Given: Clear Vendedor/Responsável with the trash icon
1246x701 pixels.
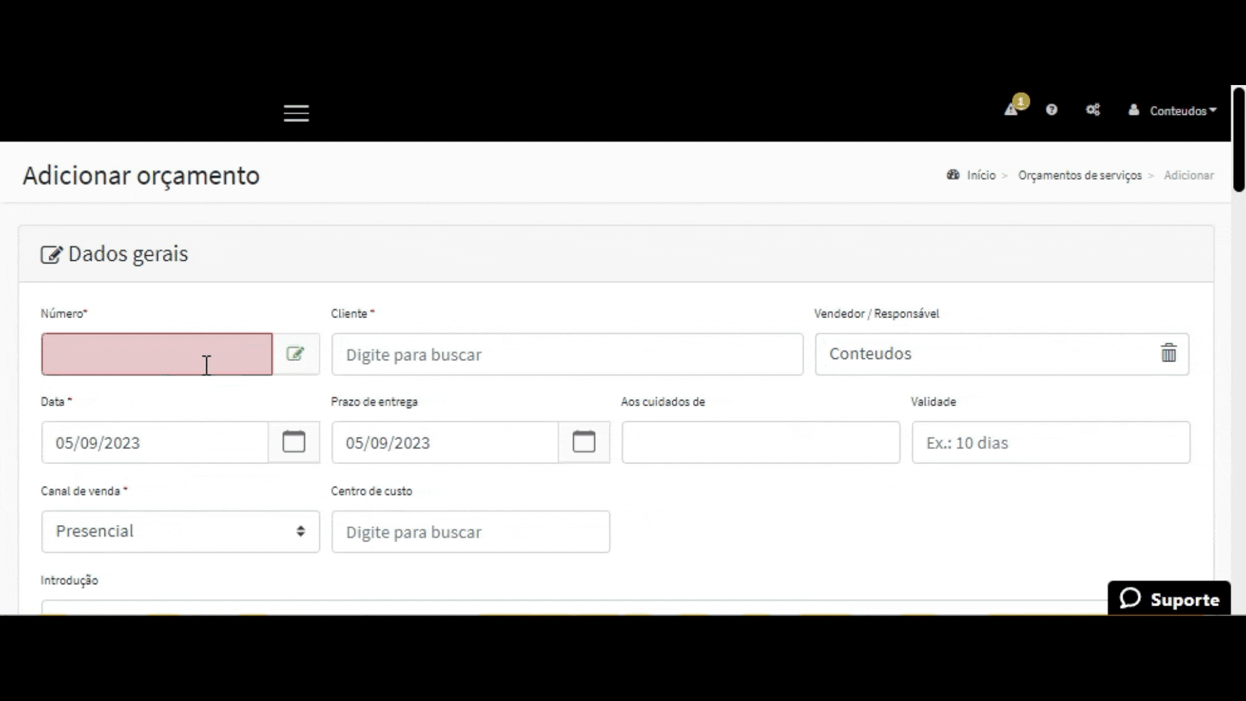Looking at the screenshot, I should click(1167, 354).
